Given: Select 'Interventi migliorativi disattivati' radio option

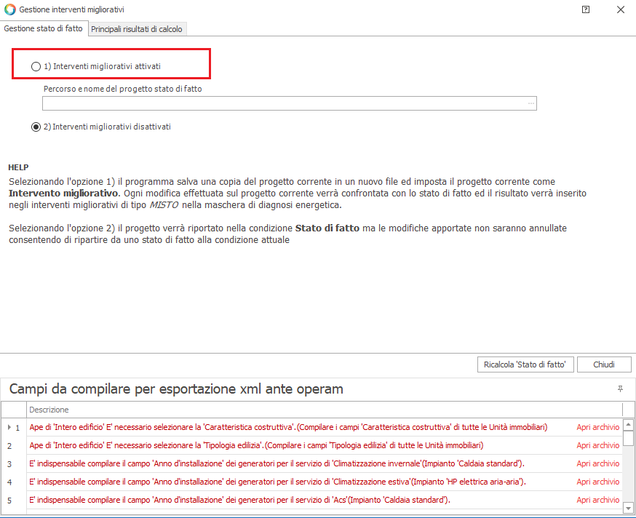Looking at the screenshot, I should pyautogui.click(x=36, y=127).
